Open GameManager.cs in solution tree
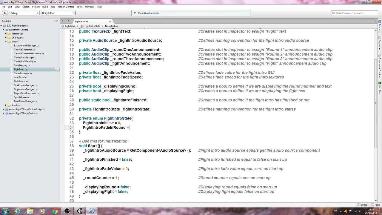Image resolution: width=382 pixels, height=215 pixels. (x=23, y=73)
